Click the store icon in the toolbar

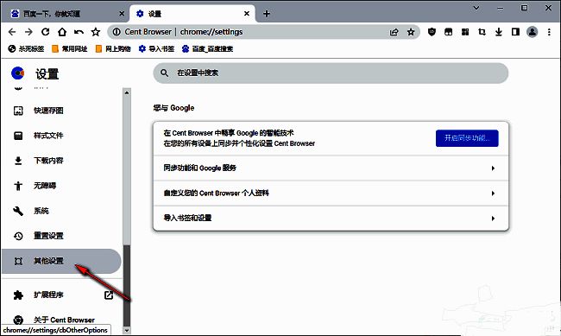pos(448,32)
